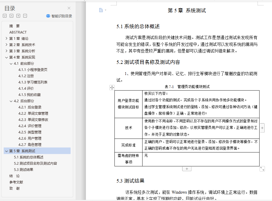The image size is (272, 201).
Task: Jump to 摘 要 in the outline
Action: [14, 26]
